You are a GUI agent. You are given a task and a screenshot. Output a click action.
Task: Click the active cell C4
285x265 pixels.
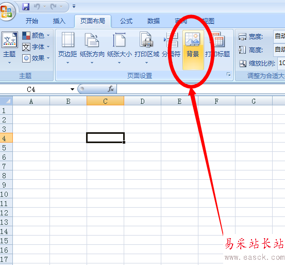[106, 138]
